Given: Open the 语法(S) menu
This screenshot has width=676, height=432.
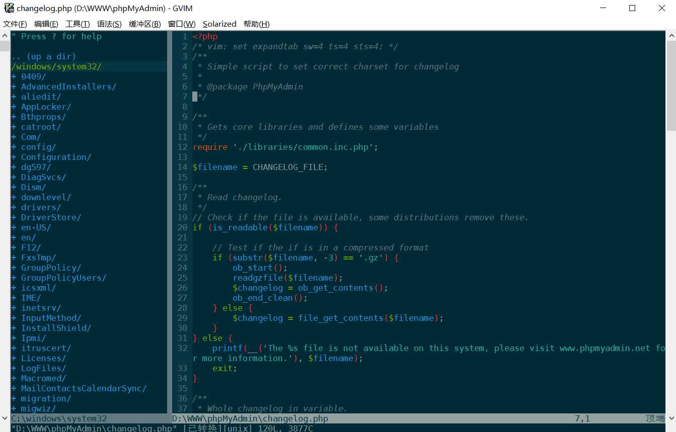Looking at the screenshot, I should (109, 24).
